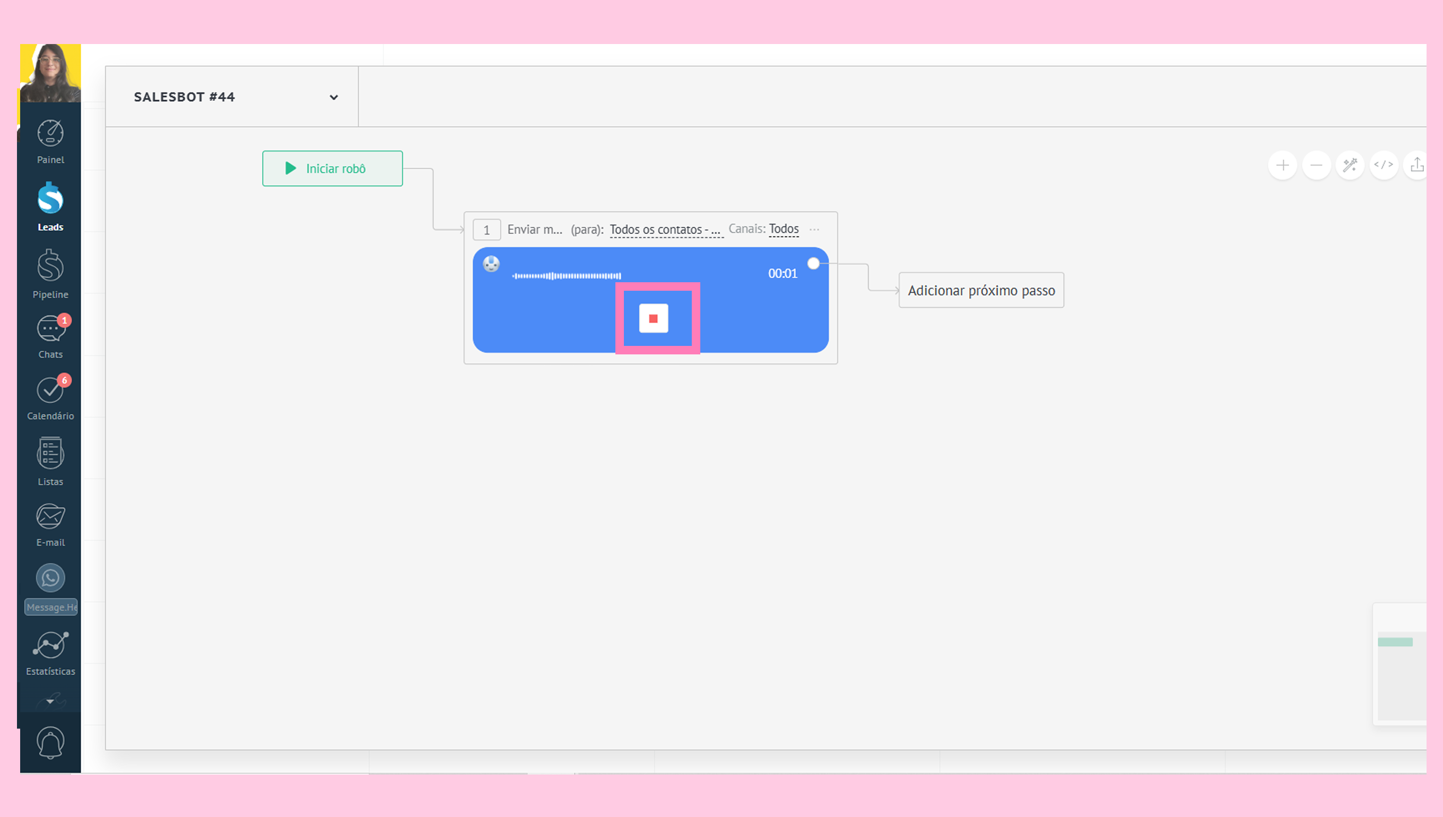Zoom out the bot canvas

(x=1316, y=165)
